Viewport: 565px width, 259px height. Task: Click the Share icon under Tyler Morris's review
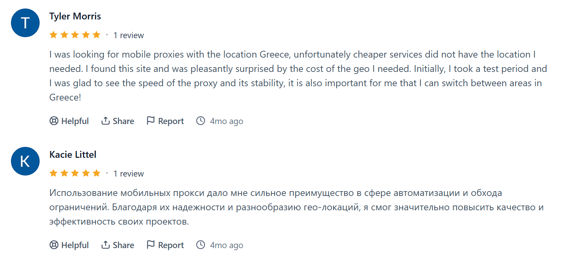click(105, 121)
